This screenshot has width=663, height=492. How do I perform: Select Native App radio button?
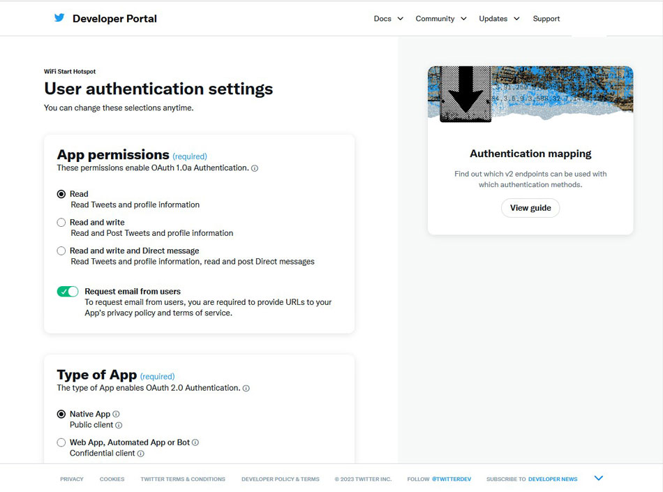click(61, 414)
